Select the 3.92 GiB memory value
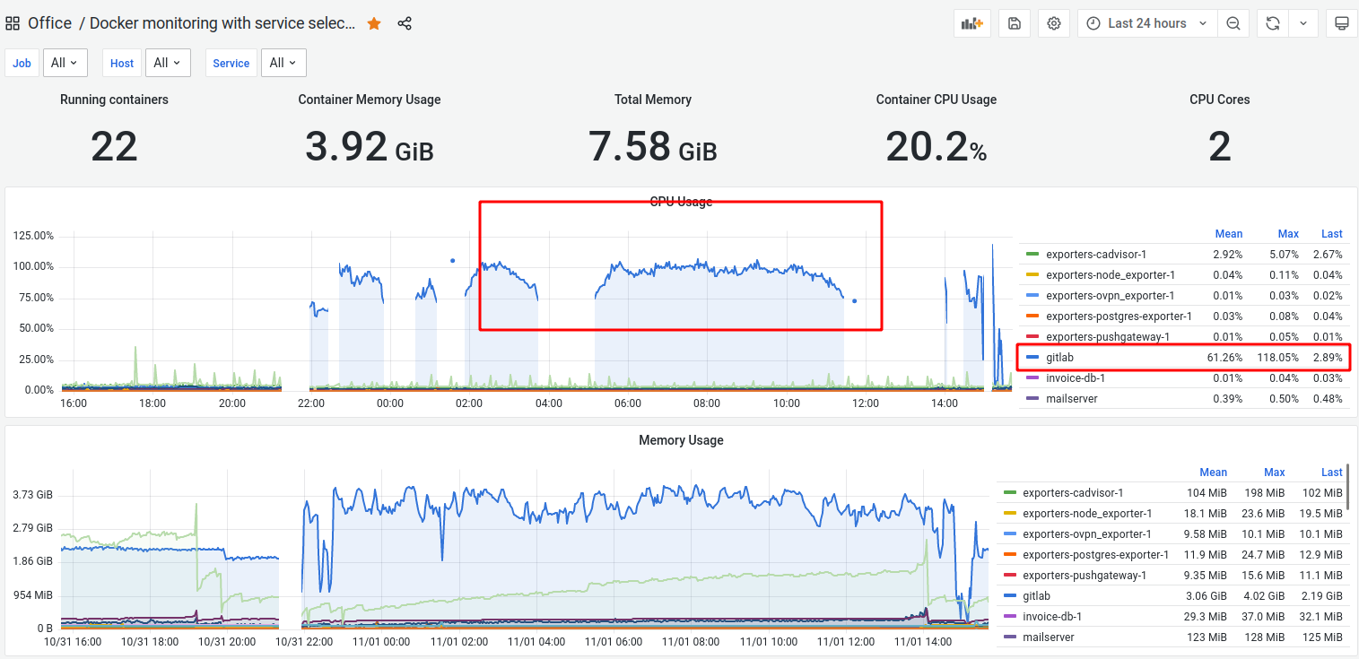The image size is (1359, 659). click(370, 146)
